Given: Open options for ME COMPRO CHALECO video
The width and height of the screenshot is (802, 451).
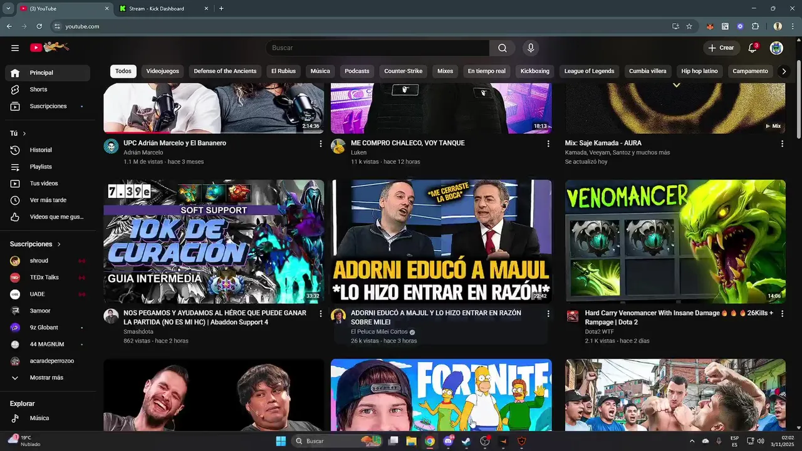Looking at the screenshot, I should click(548, 143).
